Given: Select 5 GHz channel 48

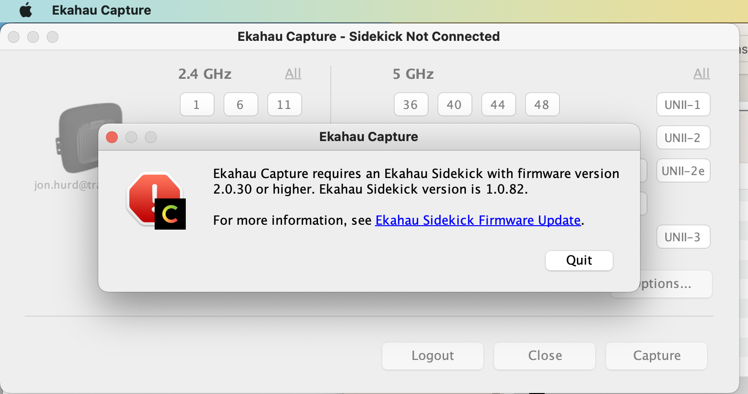Looking at the screenshot, I should point(542,105).
